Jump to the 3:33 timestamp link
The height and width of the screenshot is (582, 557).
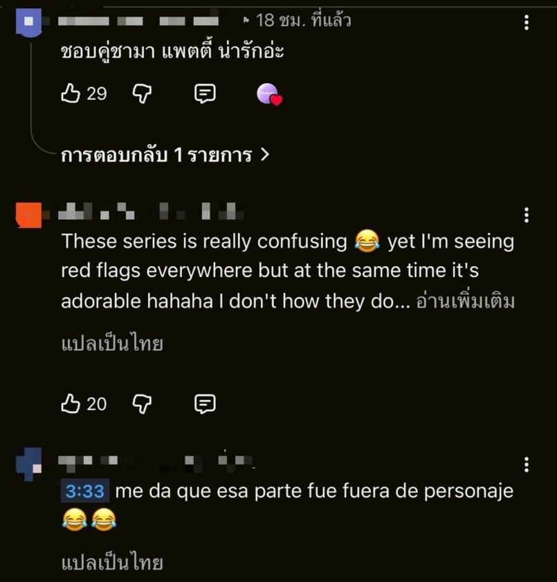click(x=85, y=491)
